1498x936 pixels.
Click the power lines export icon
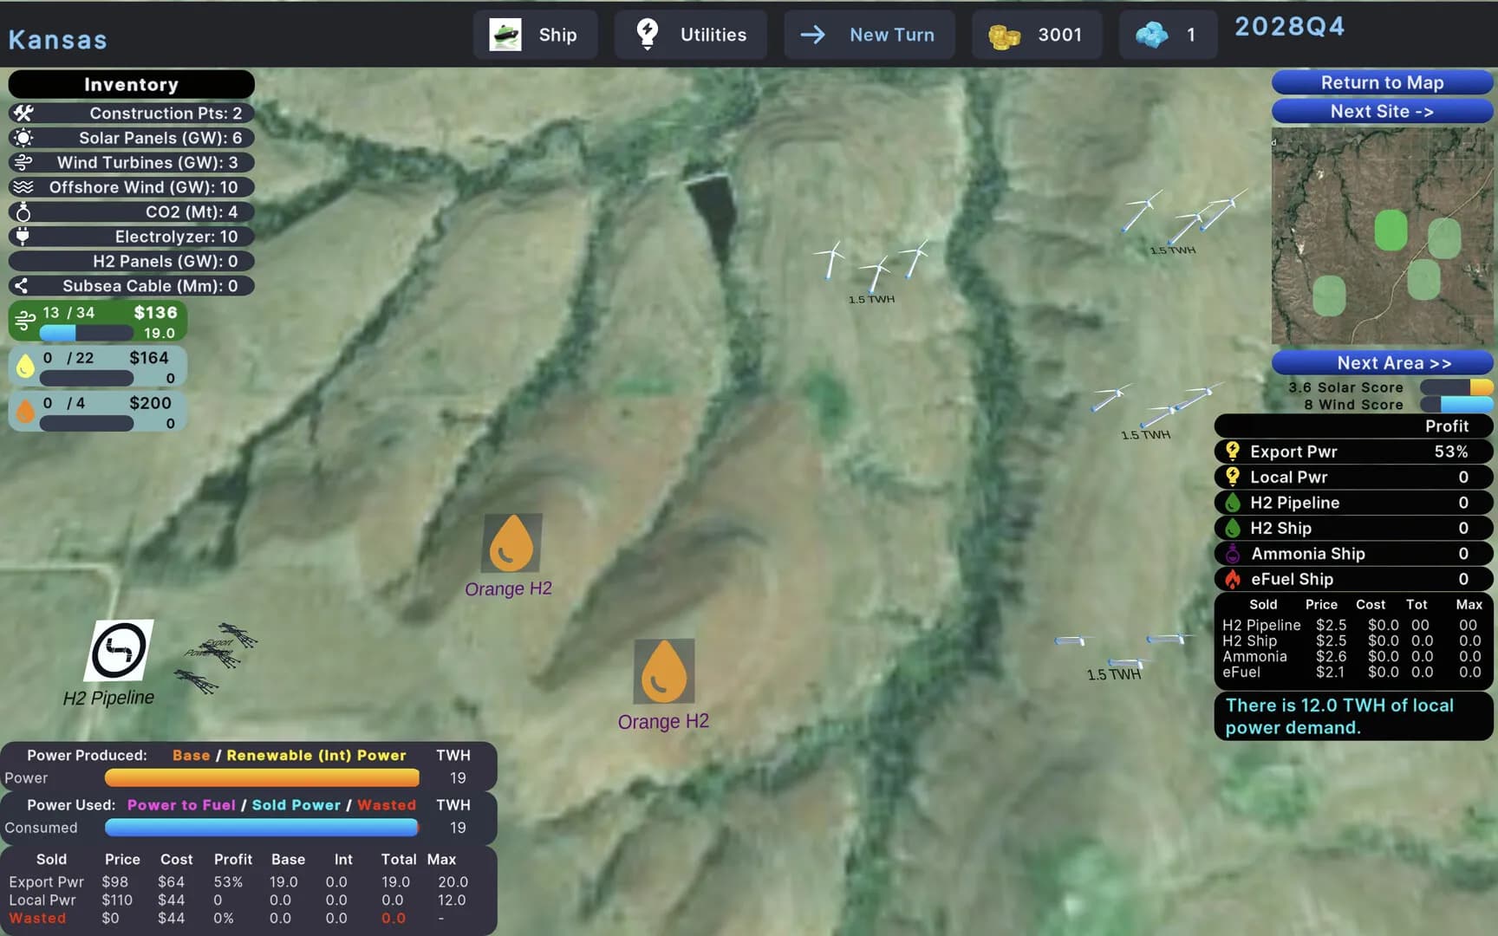point(217,658)
